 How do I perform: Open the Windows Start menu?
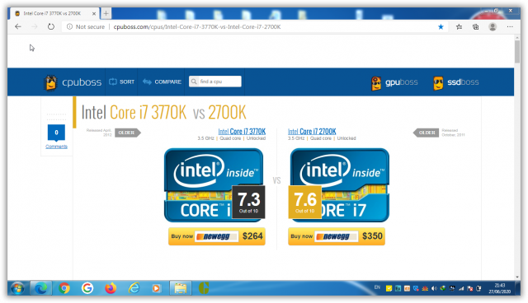point(17,288)
